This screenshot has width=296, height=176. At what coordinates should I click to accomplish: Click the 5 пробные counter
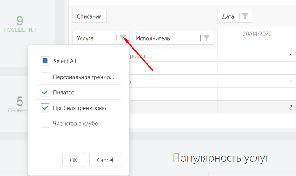[x=19, y=104]
